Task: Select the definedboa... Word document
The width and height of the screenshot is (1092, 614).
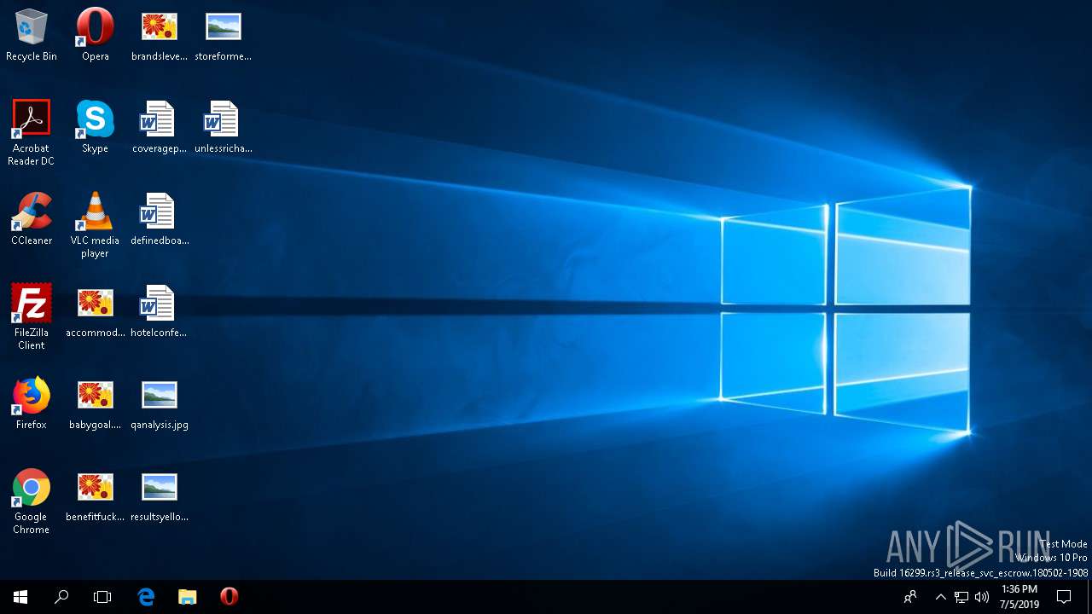Action: click(x=159, y=219)
